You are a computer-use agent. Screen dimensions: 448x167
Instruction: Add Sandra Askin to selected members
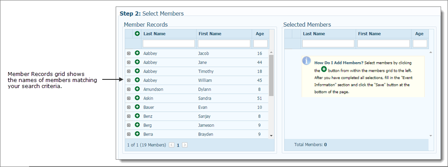coord(137,98)
